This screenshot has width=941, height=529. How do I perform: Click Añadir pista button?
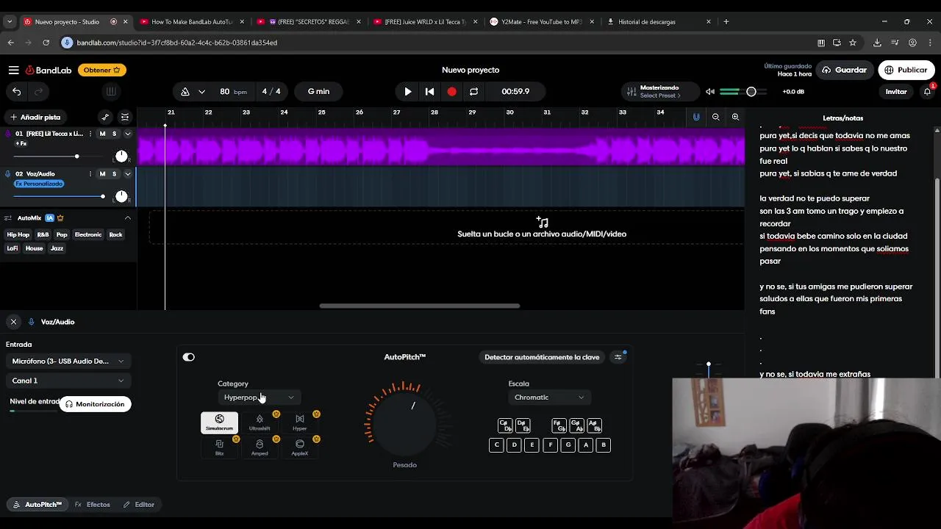click(35, 117)
